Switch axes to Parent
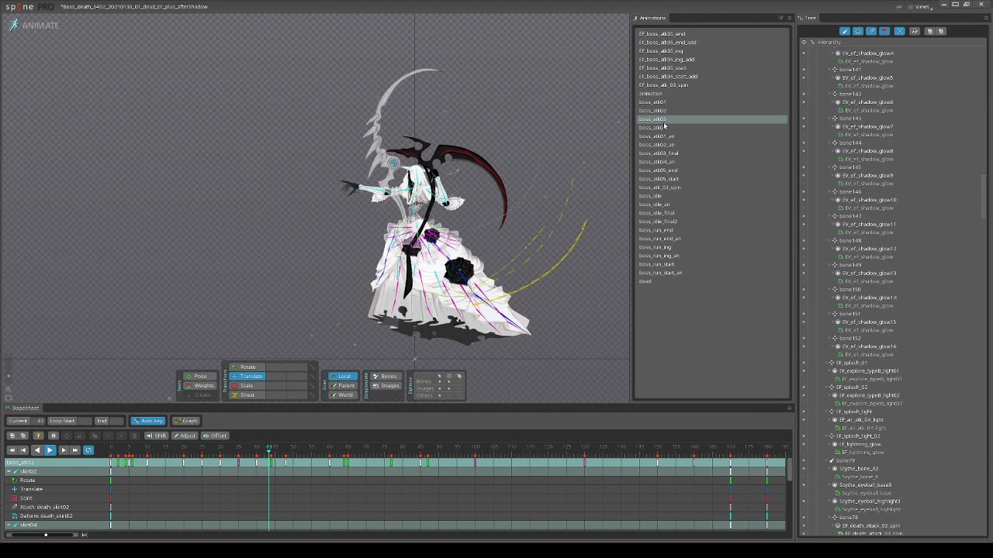The height and width of the screenshot is (558, 993). (341, 386)
